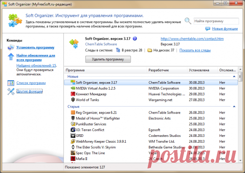Click the Medal of Honor Warfighter icon
The width and height of the screenshot is (245, 173).
(73, 118)
